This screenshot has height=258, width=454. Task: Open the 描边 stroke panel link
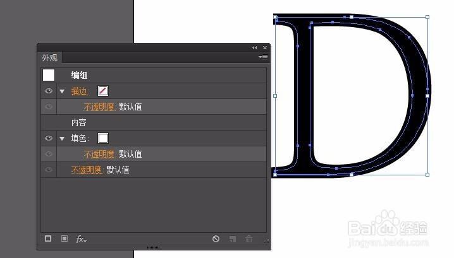coord(80,91)
